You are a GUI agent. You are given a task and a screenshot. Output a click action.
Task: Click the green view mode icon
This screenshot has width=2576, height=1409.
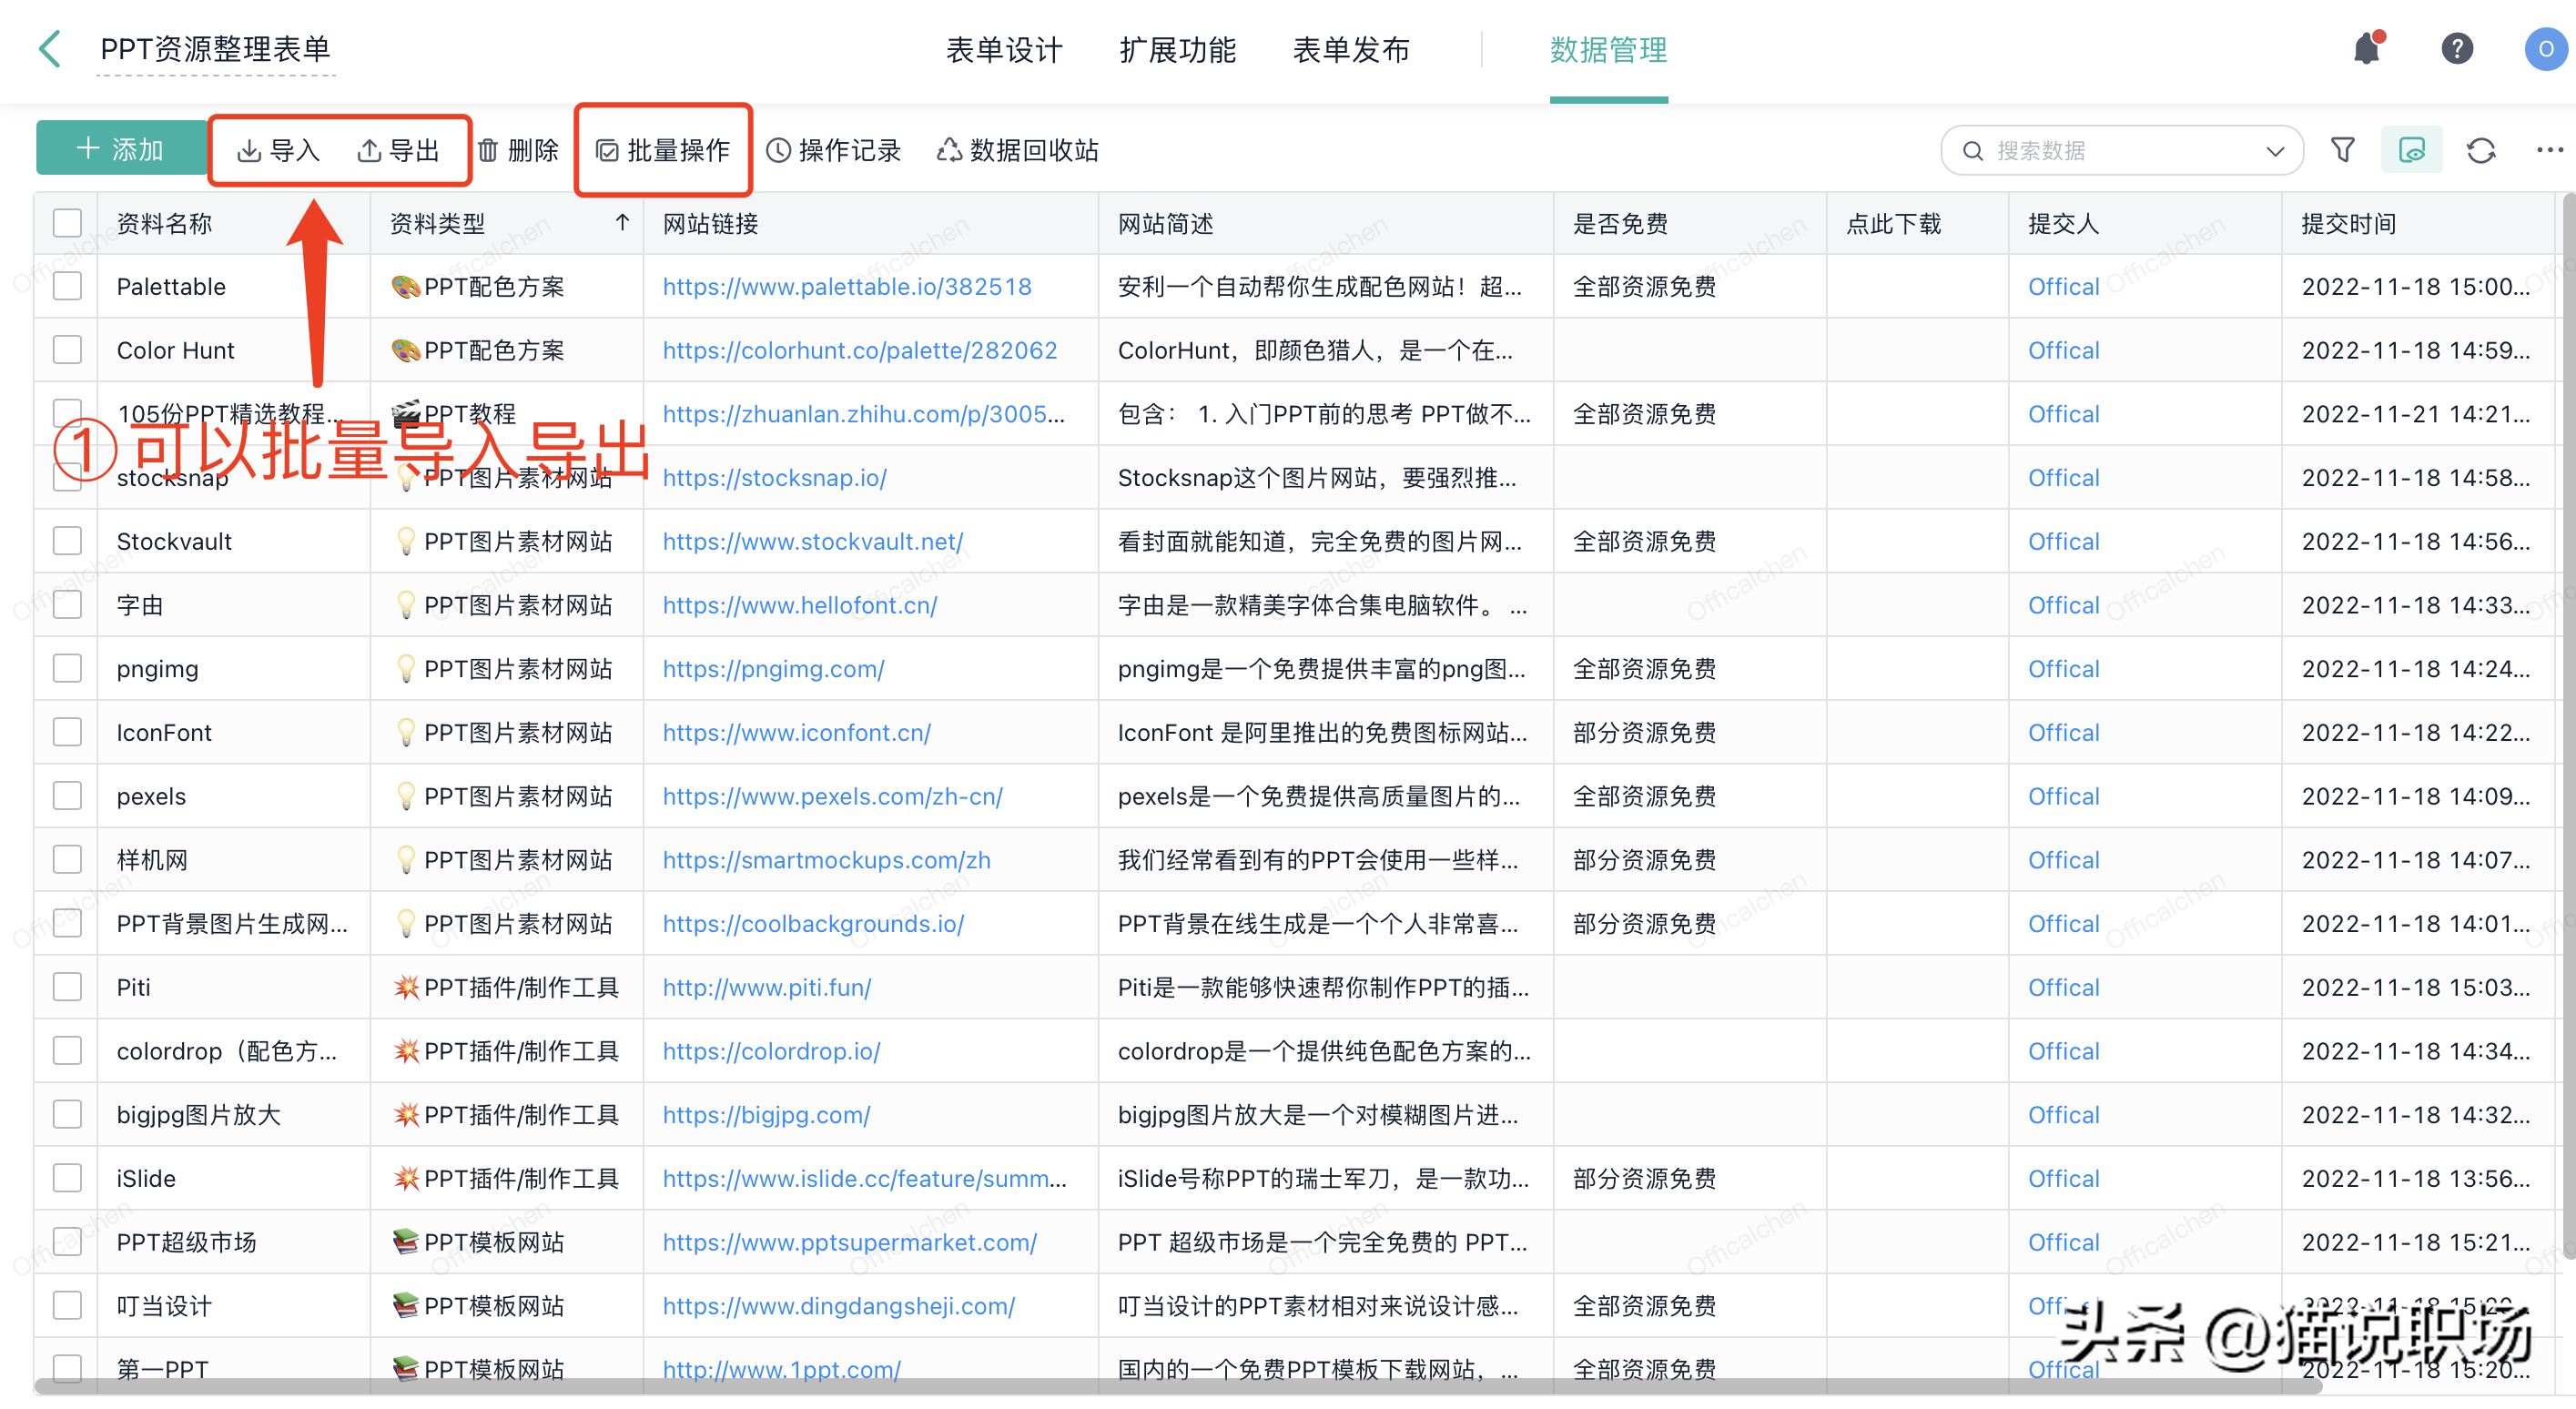[2412, 150]
